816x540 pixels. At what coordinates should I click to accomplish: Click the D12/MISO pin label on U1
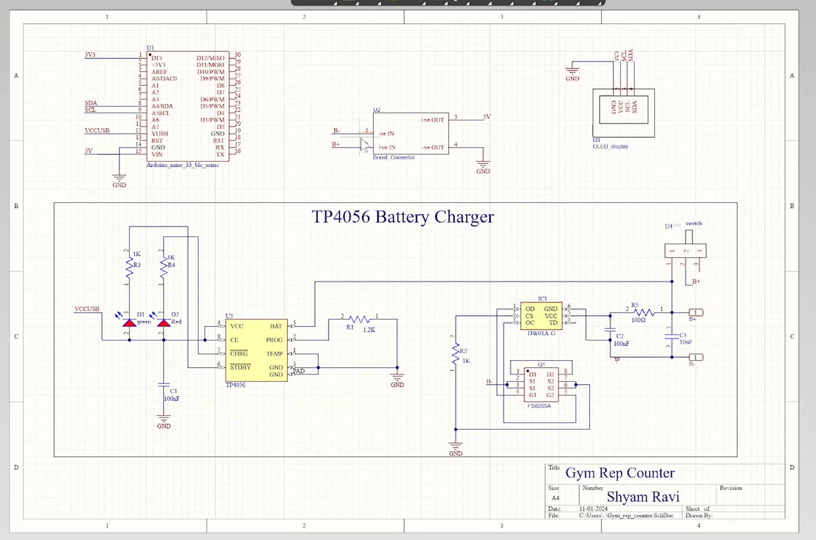pos(210,58)
